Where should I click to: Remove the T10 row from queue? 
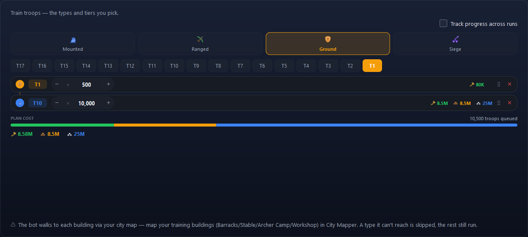[x=509, y=103]
